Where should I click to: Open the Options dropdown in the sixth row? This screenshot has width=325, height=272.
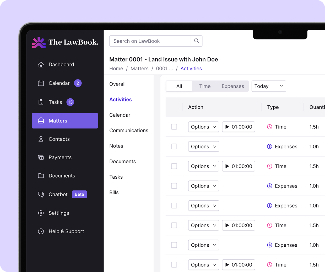click(204, 225)
